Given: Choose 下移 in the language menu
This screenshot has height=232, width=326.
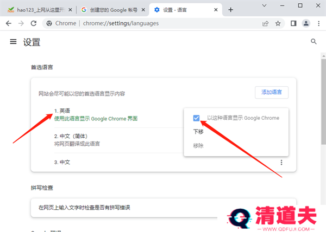Looking at the screenshot, I should [198, 132].
